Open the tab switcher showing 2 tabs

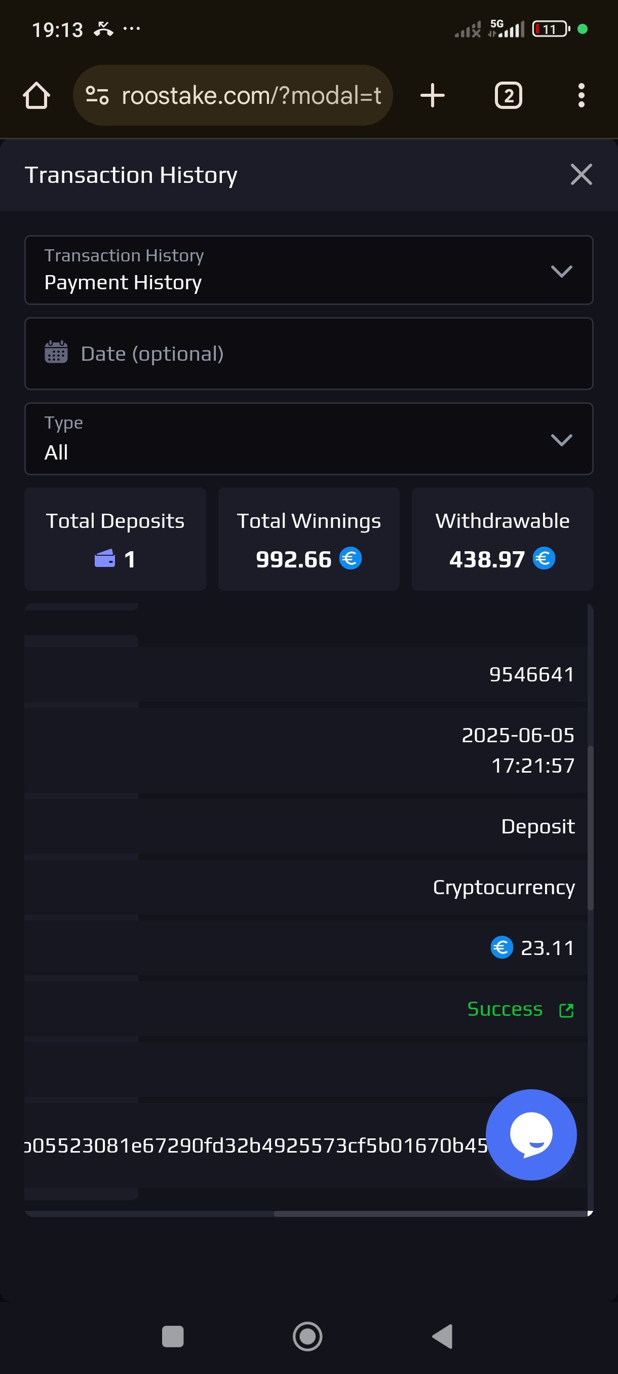508,95
